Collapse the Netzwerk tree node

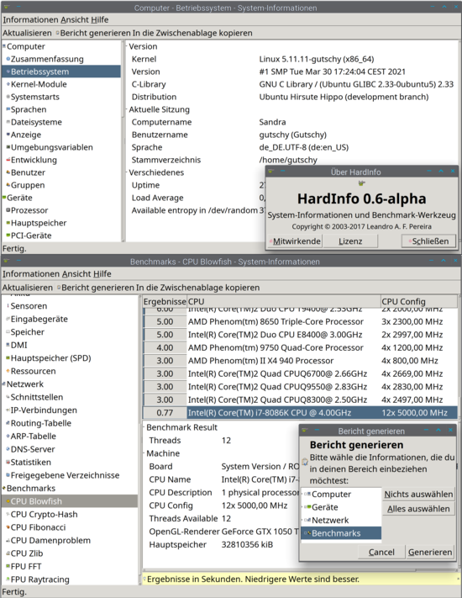[4, 384]
